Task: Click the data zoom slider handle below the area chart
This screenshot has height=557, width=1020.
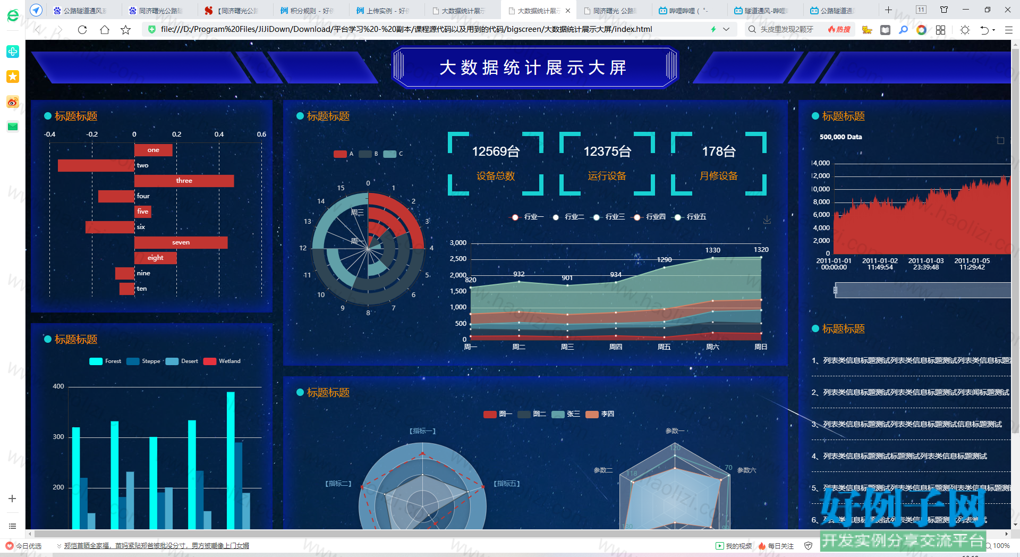Action: pyautogui.click(x=835, y=290)
